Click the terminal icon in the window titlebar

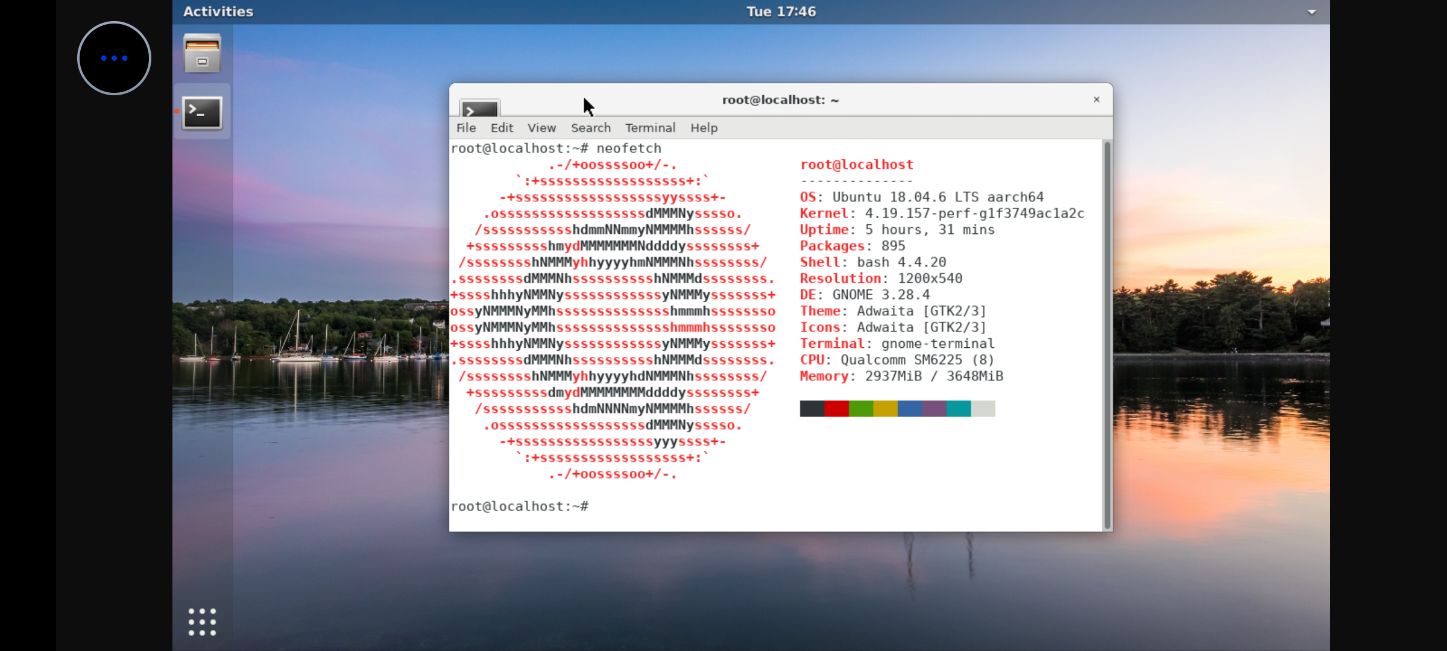[479, 110]
